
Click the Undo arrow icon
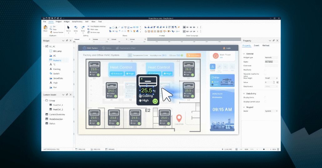pyautogui.click(x=76, y=27)
